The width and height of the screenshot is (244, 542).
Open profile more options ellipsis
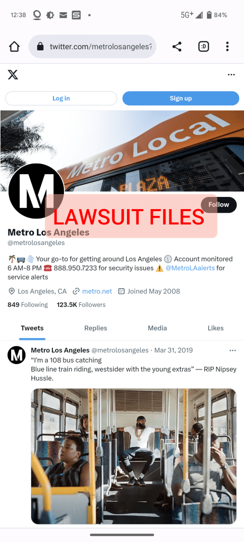click(x=231, y=75)
